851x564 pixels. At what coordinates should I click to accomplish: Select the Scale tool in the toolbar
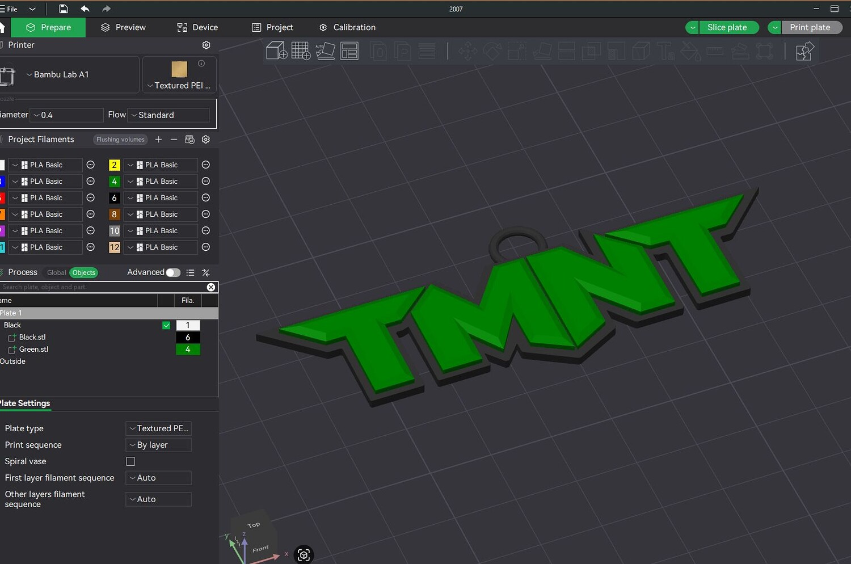(517, 52)
